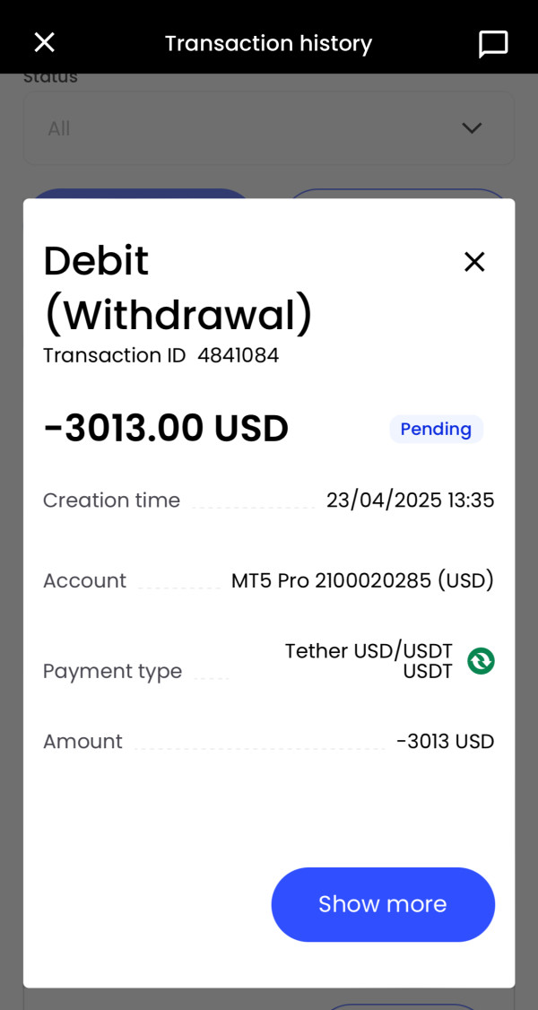The image size is (538, 1010).
Task: Close the Transaction history screen
Action: [x=44, y=42]
